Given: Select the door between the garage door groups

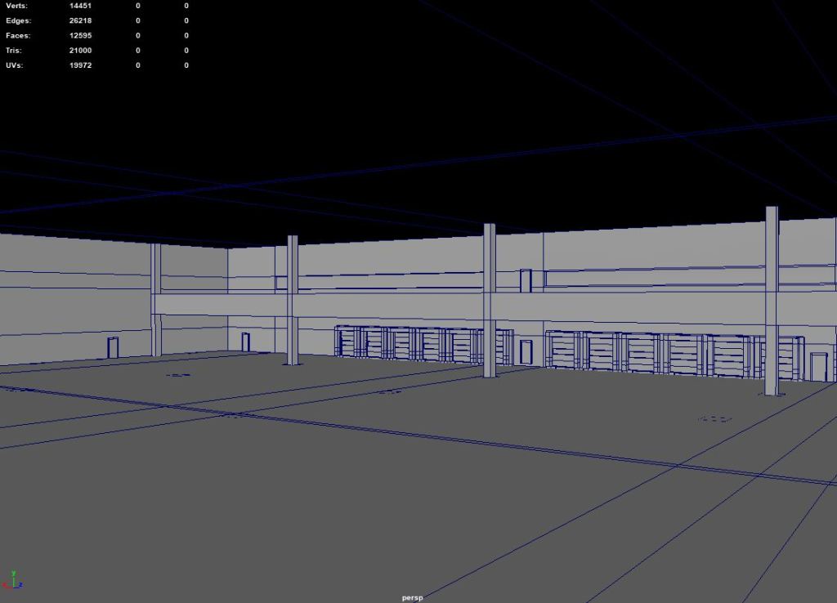Looking at the screenshot, I should point(526,352).
